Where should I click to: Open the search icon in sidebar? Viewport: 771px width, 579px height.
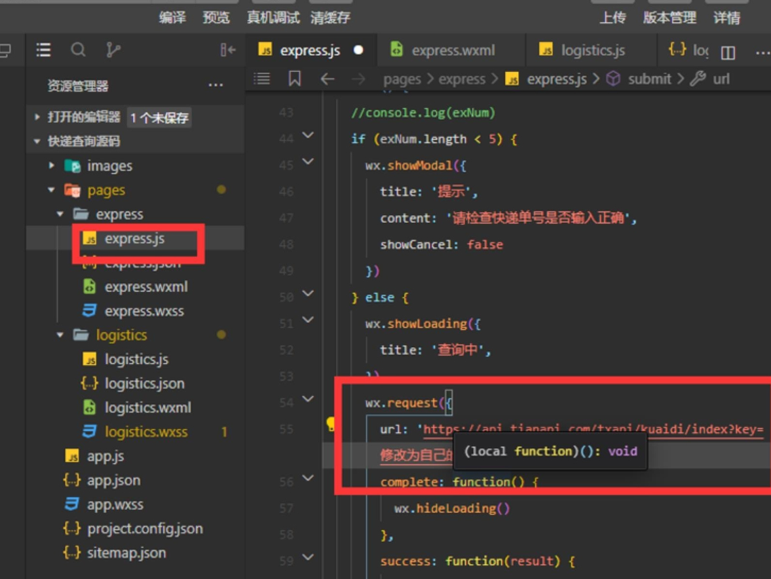(78, 50)
